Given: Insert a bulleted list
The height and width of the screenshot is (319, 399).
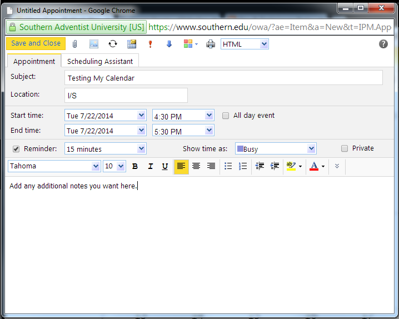Looking at the screenshot, I should click(228, 166).
